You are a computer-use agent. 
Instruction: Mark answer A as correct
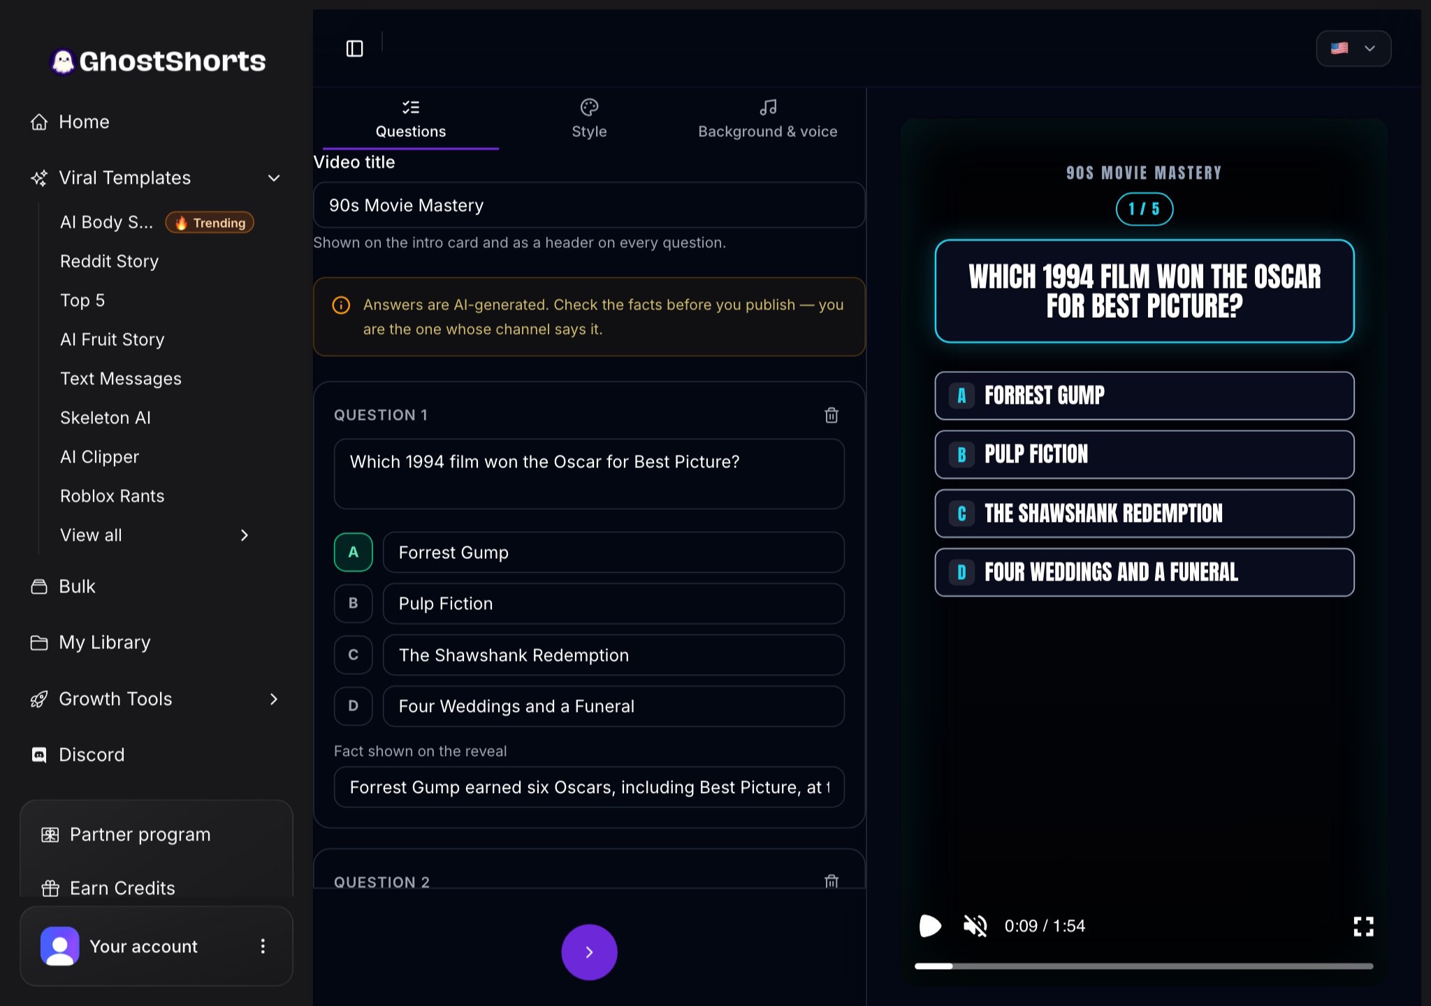point(353,552)
